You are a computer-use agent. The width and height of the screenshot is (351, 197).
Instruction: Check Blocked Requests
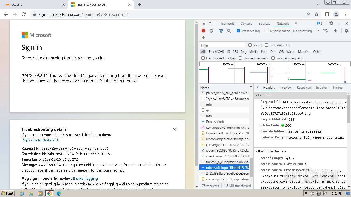[240, 58]
